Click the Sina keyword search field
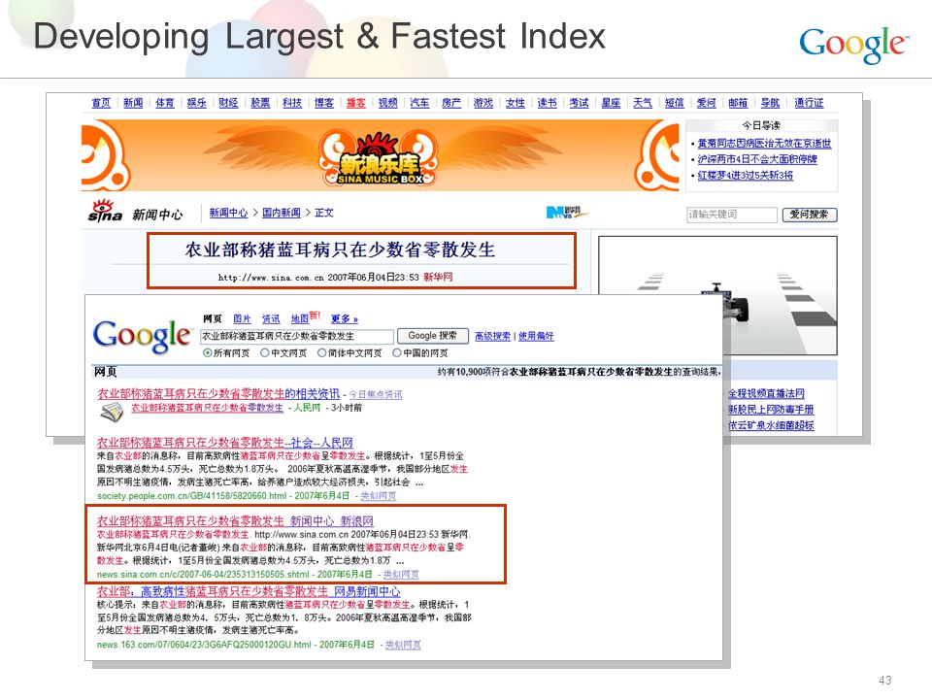 732,215
